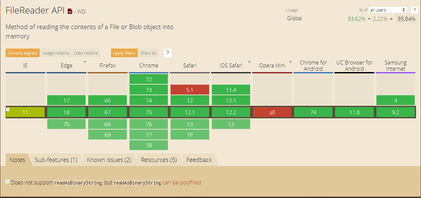Follow the can be polyfilled link
The image size is (421, 198).
181,182
